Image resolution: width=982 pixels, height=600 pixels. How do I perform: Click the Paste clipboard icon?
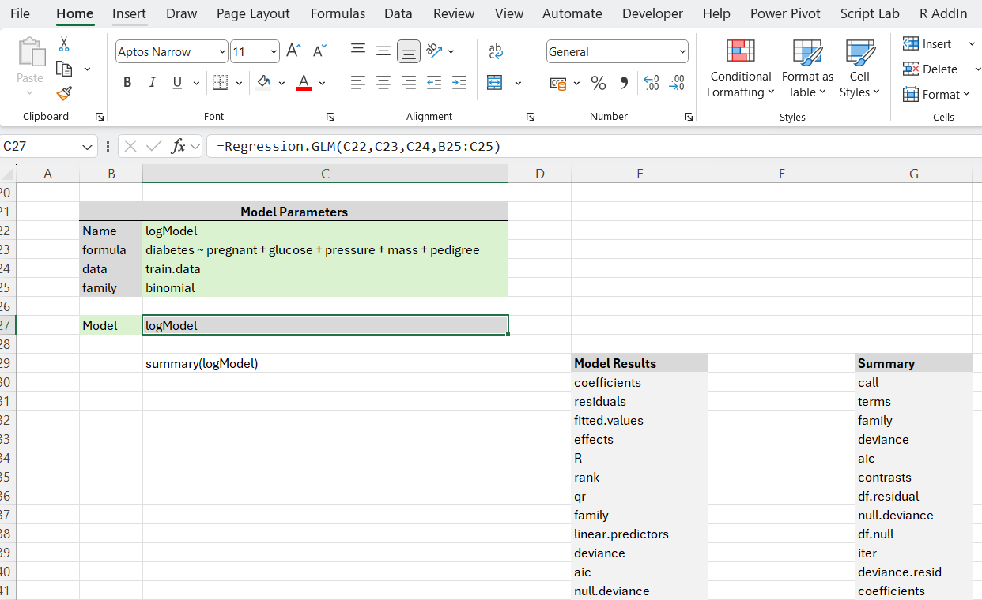pyautogui.click(x=31, y=53)
